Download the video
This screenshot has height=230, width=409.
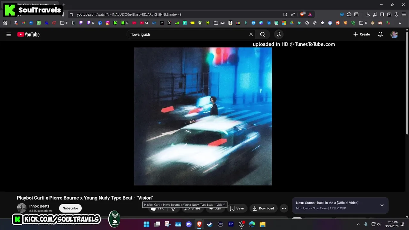(x=263, y=208)
